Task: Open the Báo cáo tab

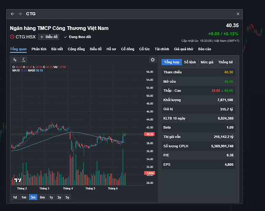Action: 205,49
